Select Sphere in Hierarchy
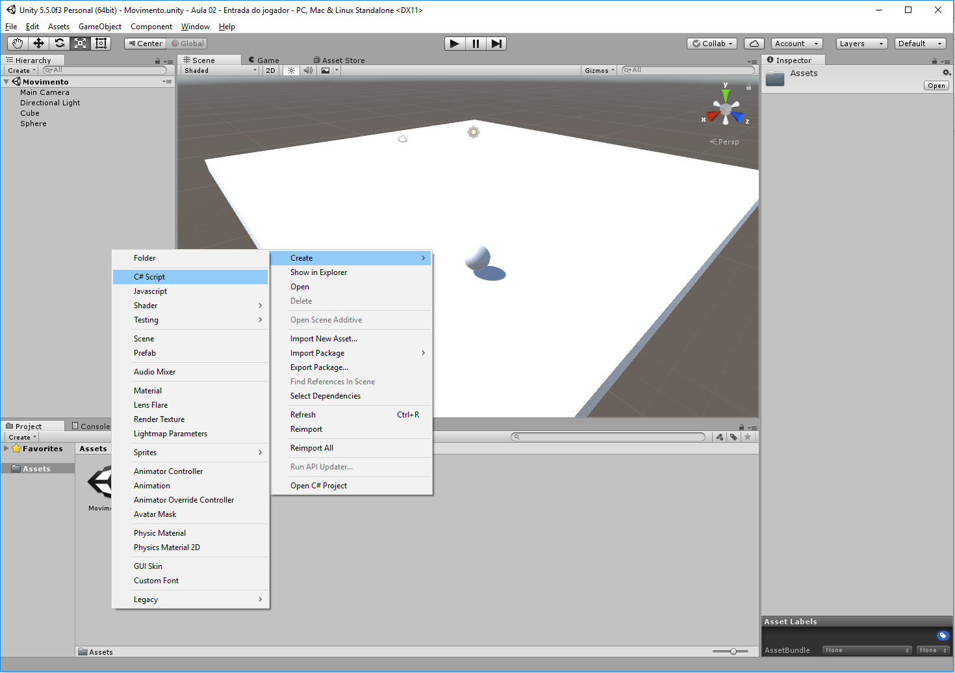Image resolution: width=955 pixels, height=673 pixels. [x=33, y=124]
